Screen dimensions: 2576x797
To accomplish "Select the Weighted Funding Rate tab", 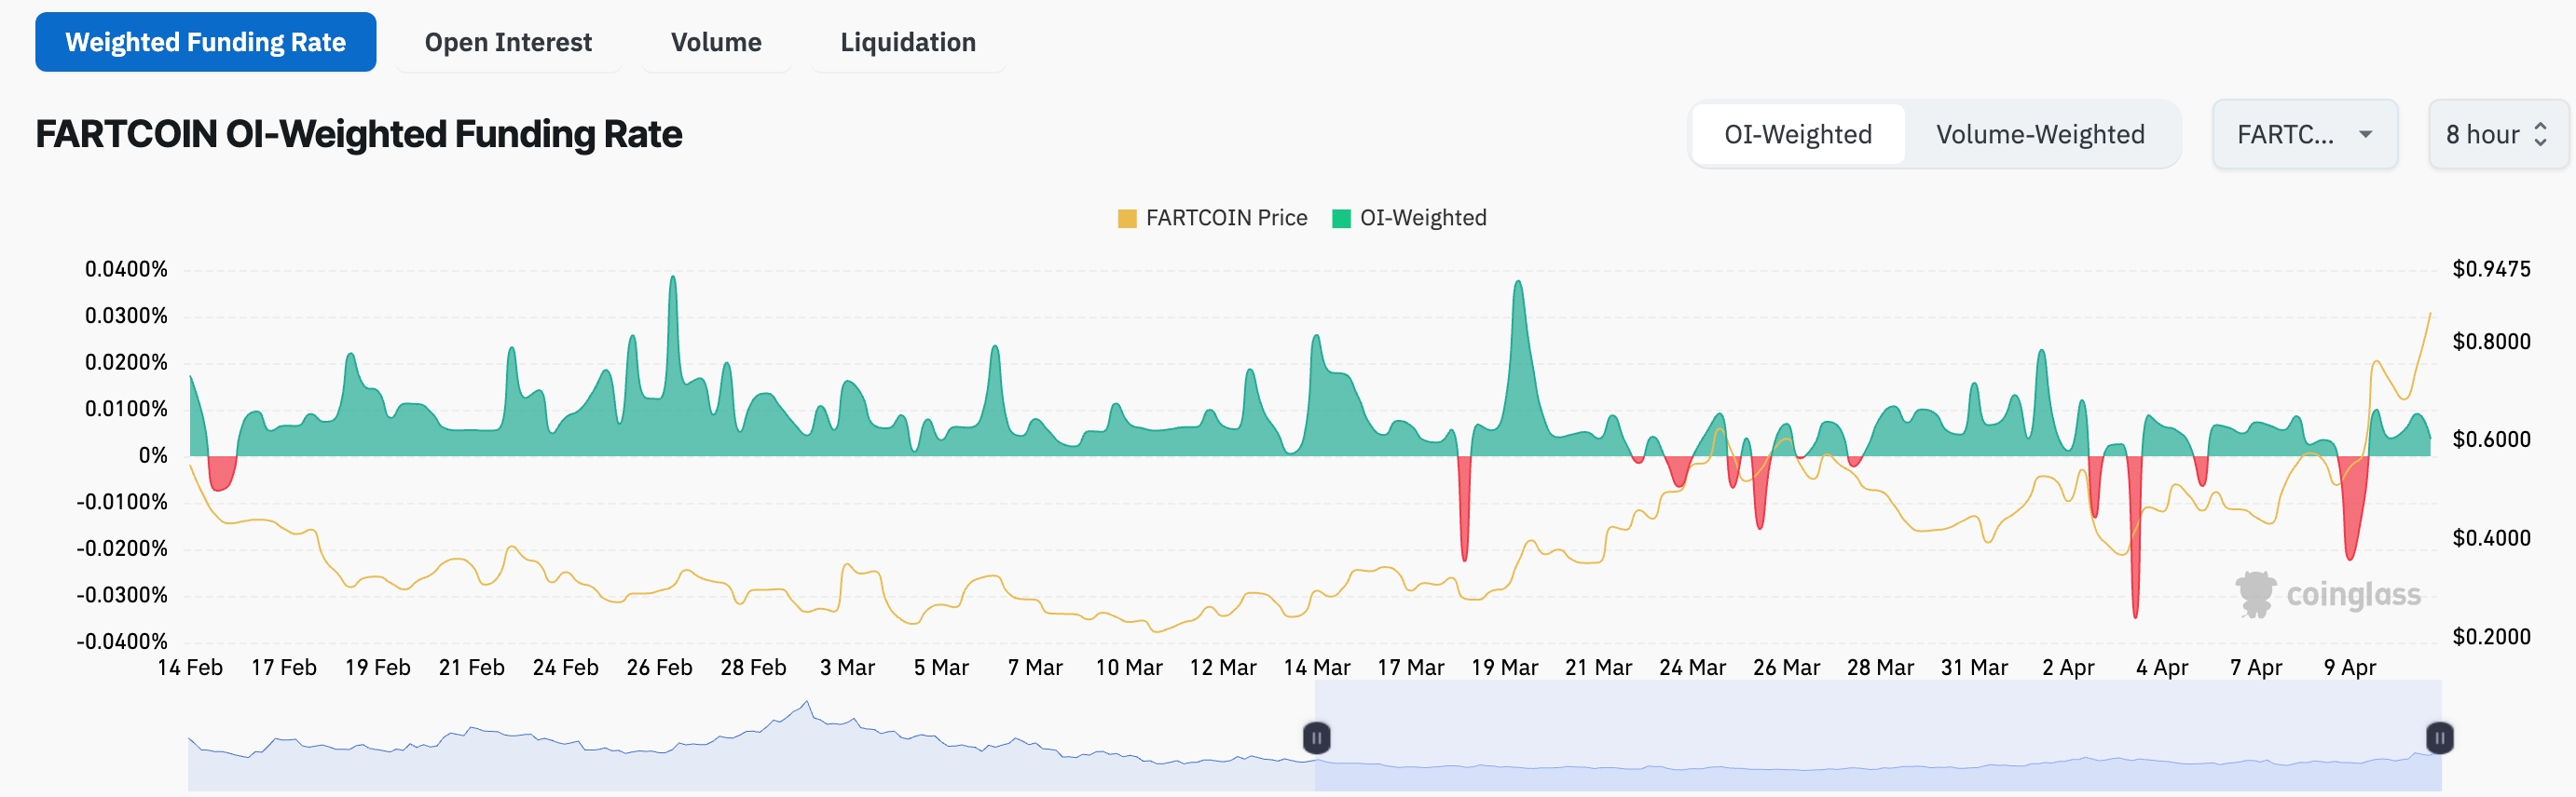I will click(205, 42).
